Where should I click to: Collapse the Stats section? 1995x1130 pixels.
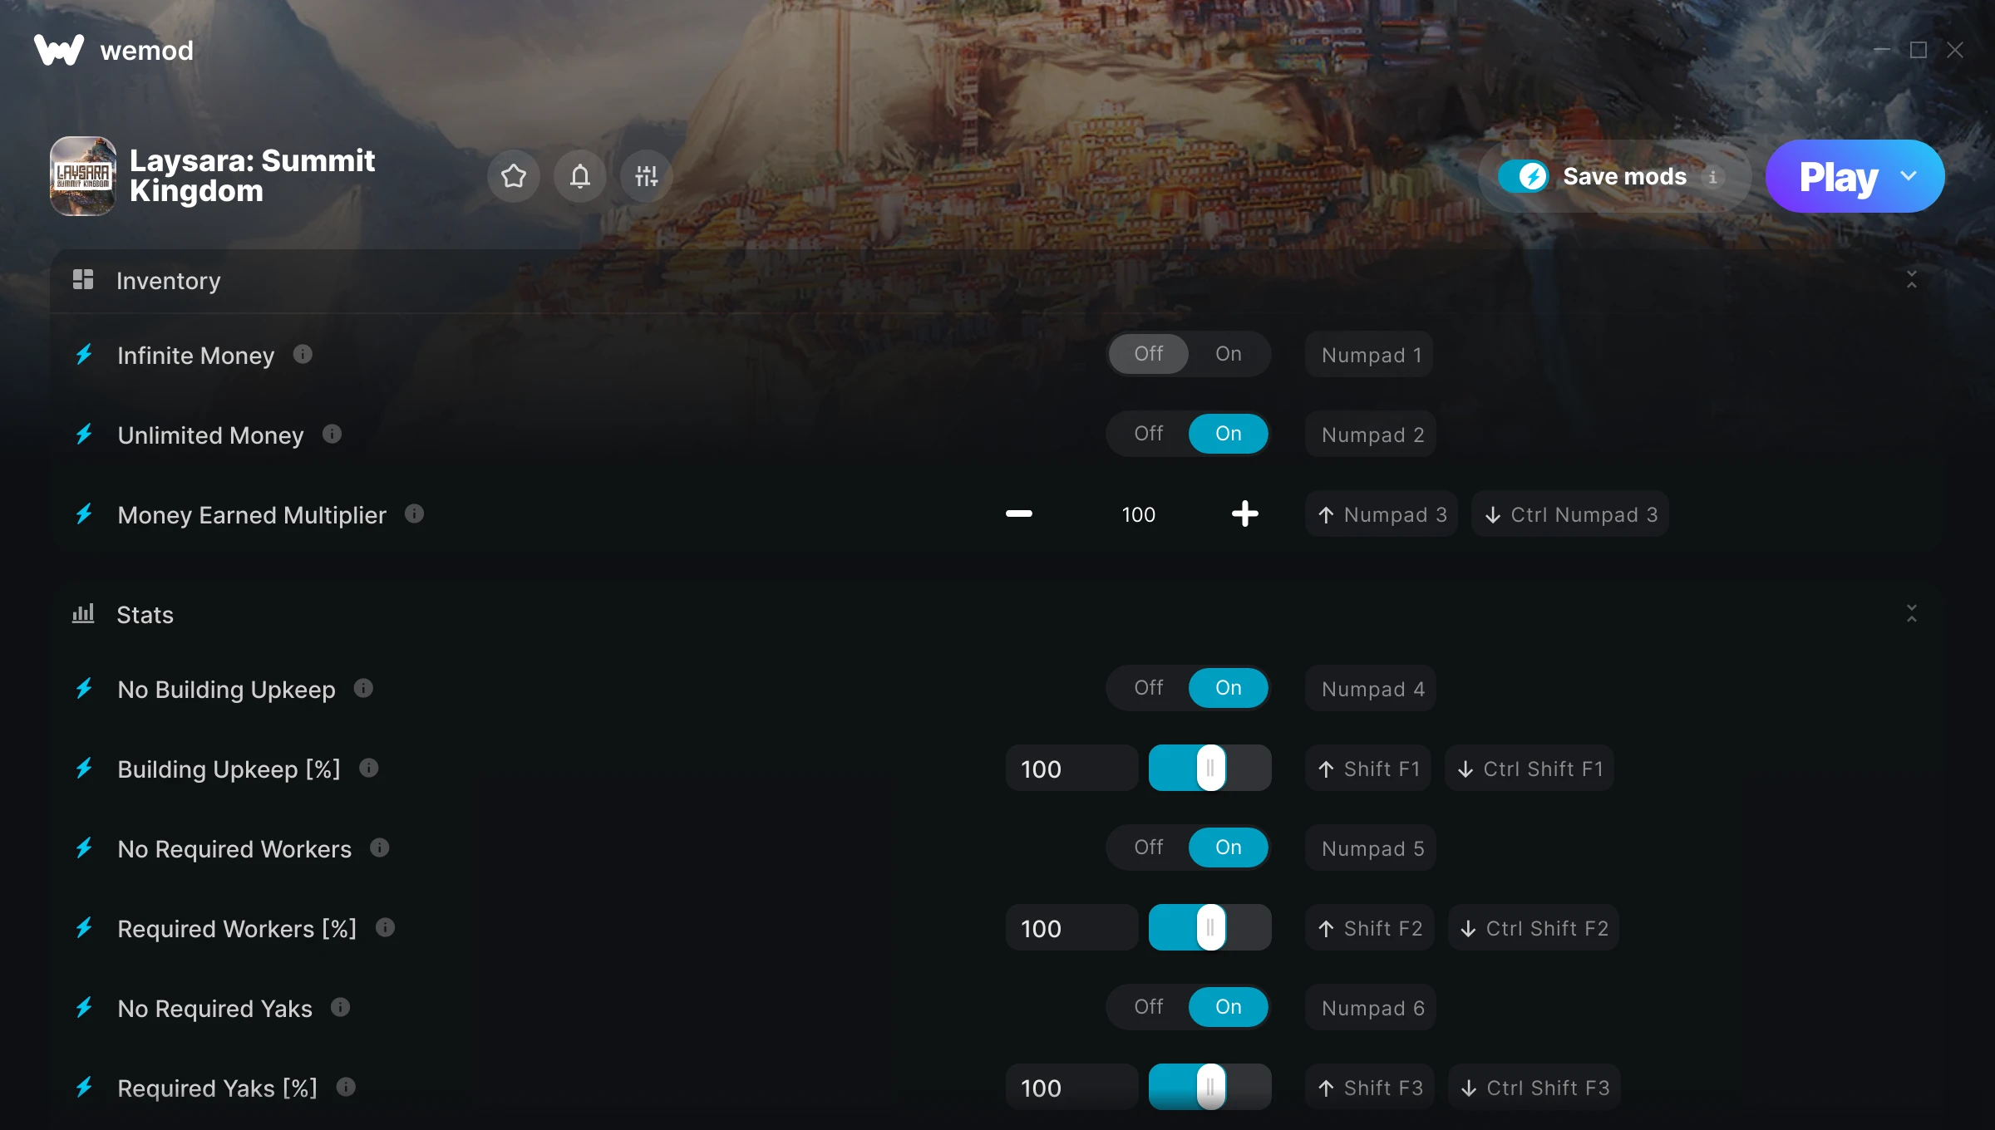click(1911, 614)
